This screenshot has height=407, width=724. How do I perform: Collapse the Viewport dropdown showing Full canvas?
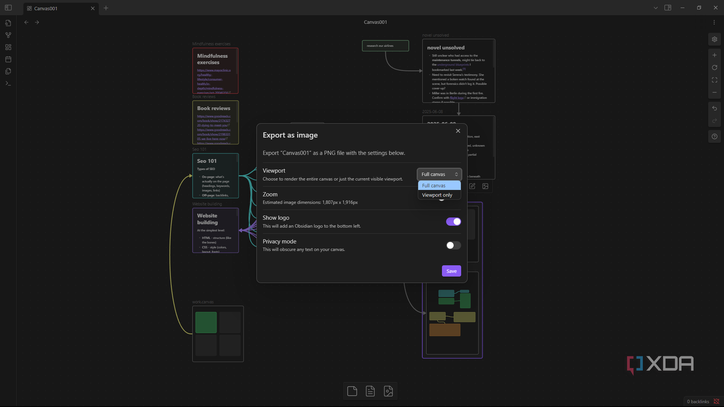439,174
